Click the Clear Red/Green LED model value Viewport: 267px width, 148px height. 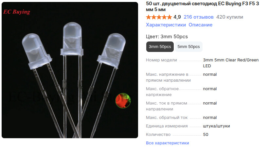[231, 63]
